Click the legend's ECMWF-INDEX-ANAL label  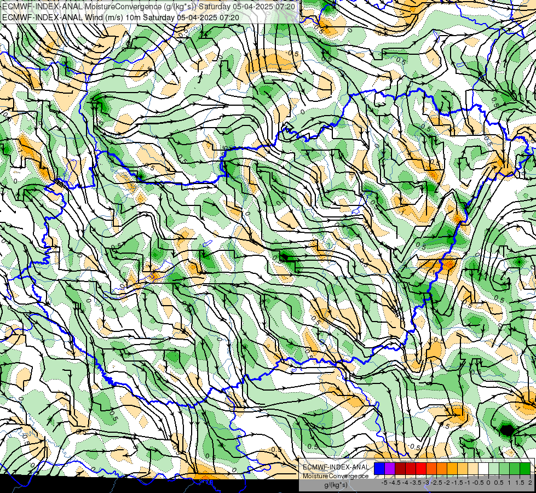336,467
